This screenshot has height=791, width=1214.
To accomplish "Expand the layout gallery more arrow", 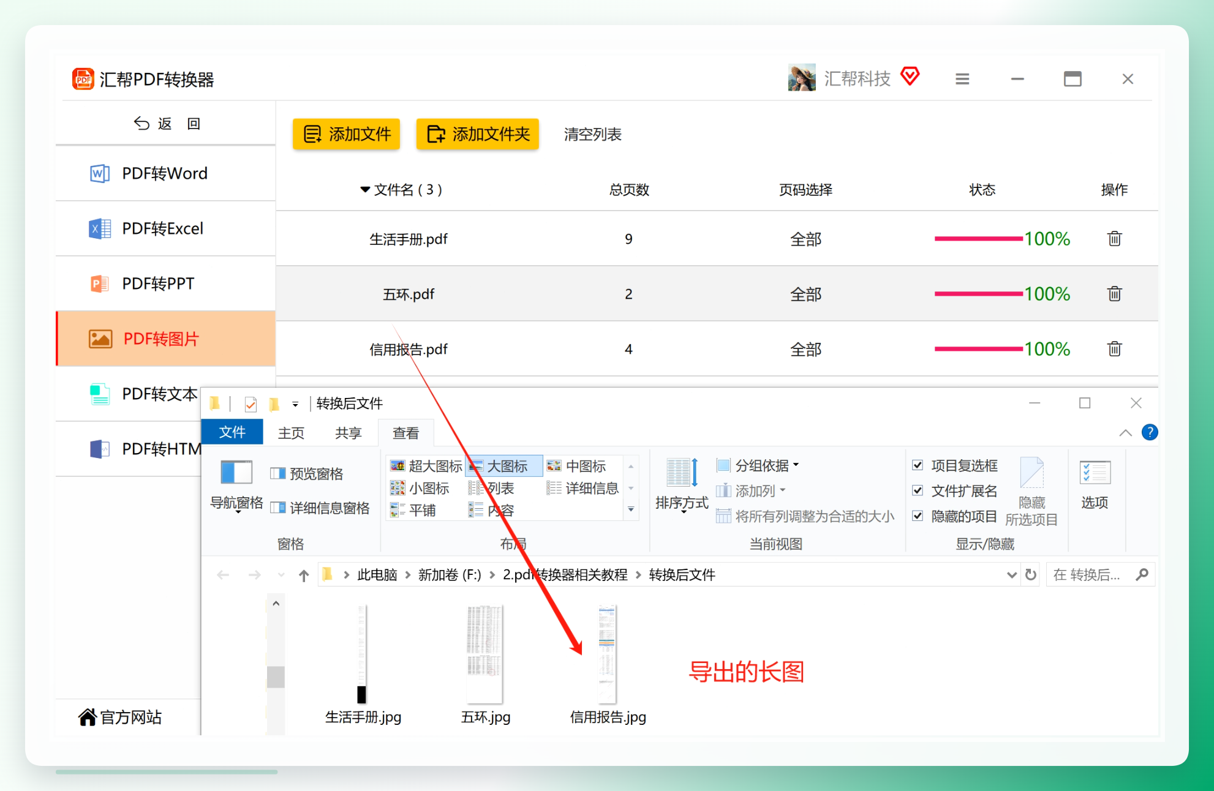I will (x=631, y=510).
